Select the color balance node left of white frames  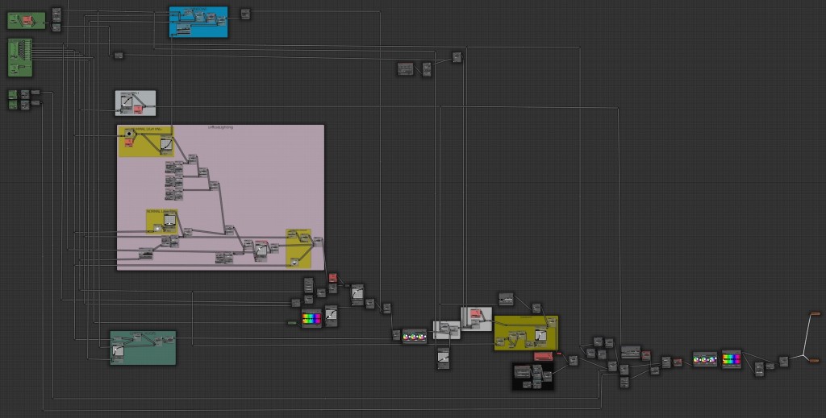pyautogui.click(x=415, y=336)
